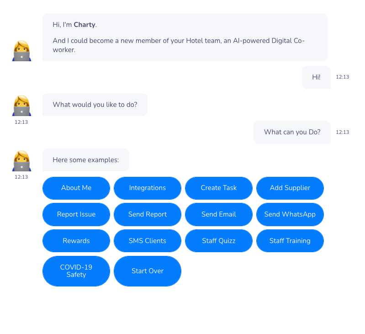Select the Integrations button
Screen dimensions: 365x334
click(148, 188)
